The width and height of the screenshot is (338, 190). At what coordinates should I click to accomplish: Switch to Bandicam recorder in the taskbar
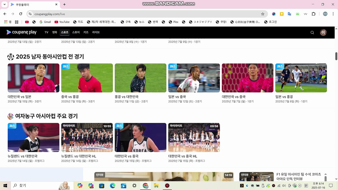click(x=167, y=186)
